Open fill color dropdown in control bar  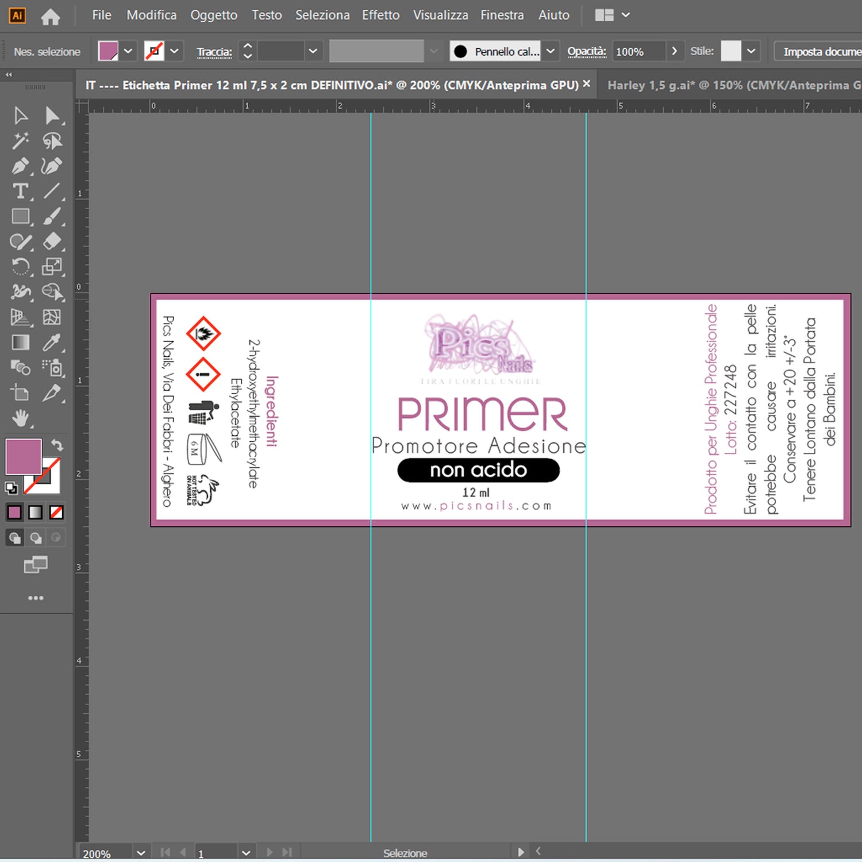128,51
